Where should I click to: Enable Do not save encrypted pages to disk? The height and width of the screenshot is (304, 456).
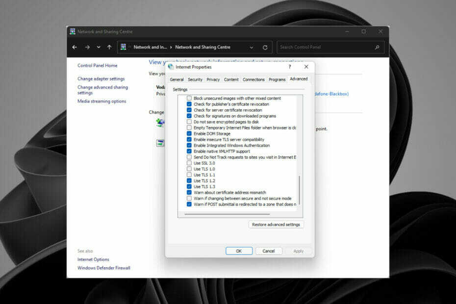pyautogui.click(x=189, y=122)
